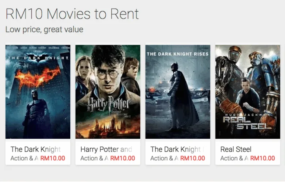Screen dimensions: 285x182
Task: Click the 'Harry Potter and' title text
Action: coord(106,149)
